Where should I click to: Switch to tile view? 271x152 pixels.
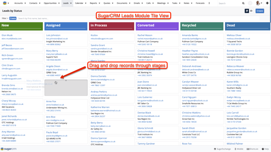tap(247, 11)
